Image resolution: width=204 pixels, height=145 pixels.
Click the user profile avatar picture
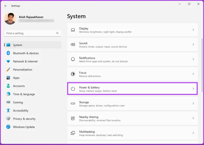(10, 18)
